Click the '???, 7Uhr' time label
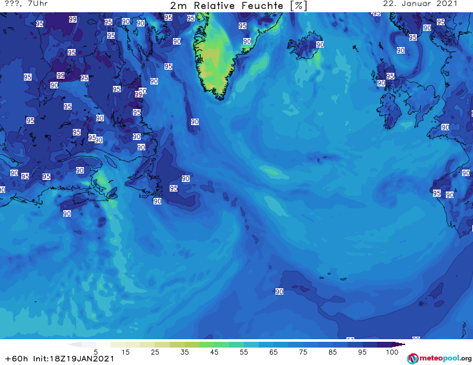This screenshot has height=365, width=473. (26, 4)
